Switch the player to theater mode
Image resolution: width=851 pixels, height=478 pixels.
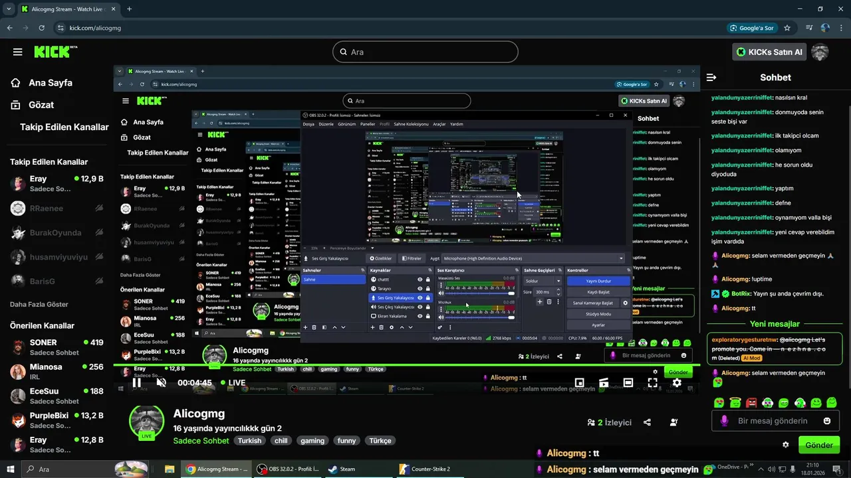pos(628,382)
